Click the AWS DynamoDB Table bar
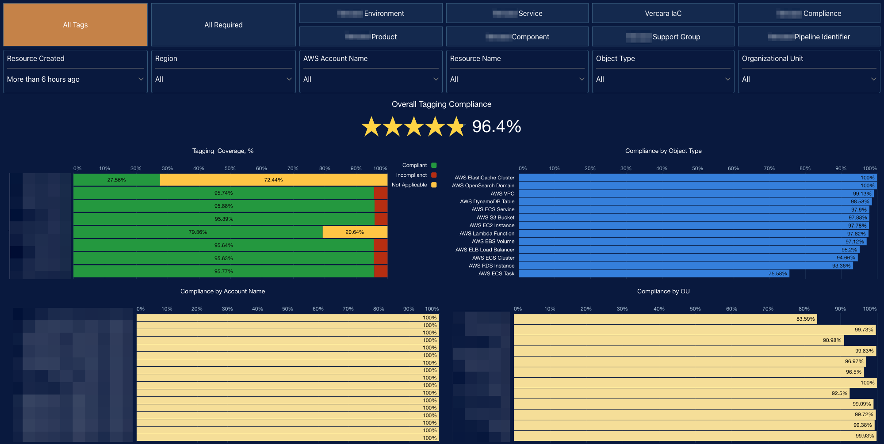This screenshot has width=884, height=444. [x=695, y=201]
